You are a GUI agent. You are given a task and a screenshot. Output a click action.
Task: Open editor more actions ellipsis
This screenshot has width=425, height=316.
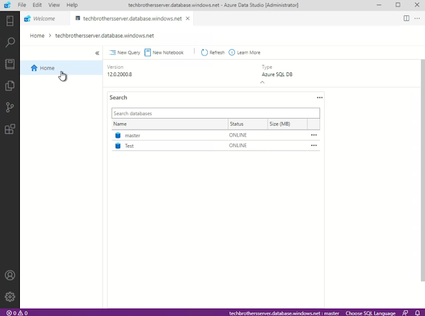click(417, 19)
